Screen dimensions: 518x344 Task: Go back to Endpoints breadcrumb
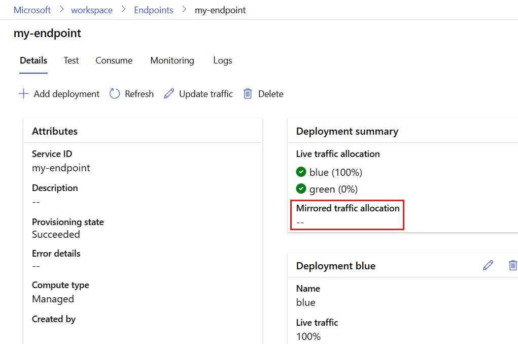153,10
